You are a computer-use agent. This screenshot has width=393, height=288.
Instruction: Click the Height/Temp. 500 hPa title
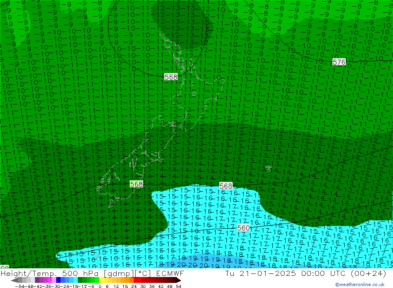(50, 273)
